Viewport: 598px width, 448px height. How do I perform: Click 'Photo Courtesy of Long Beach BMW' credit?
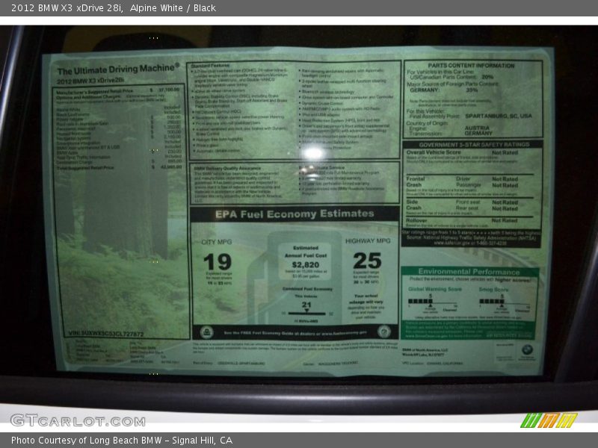87,440
